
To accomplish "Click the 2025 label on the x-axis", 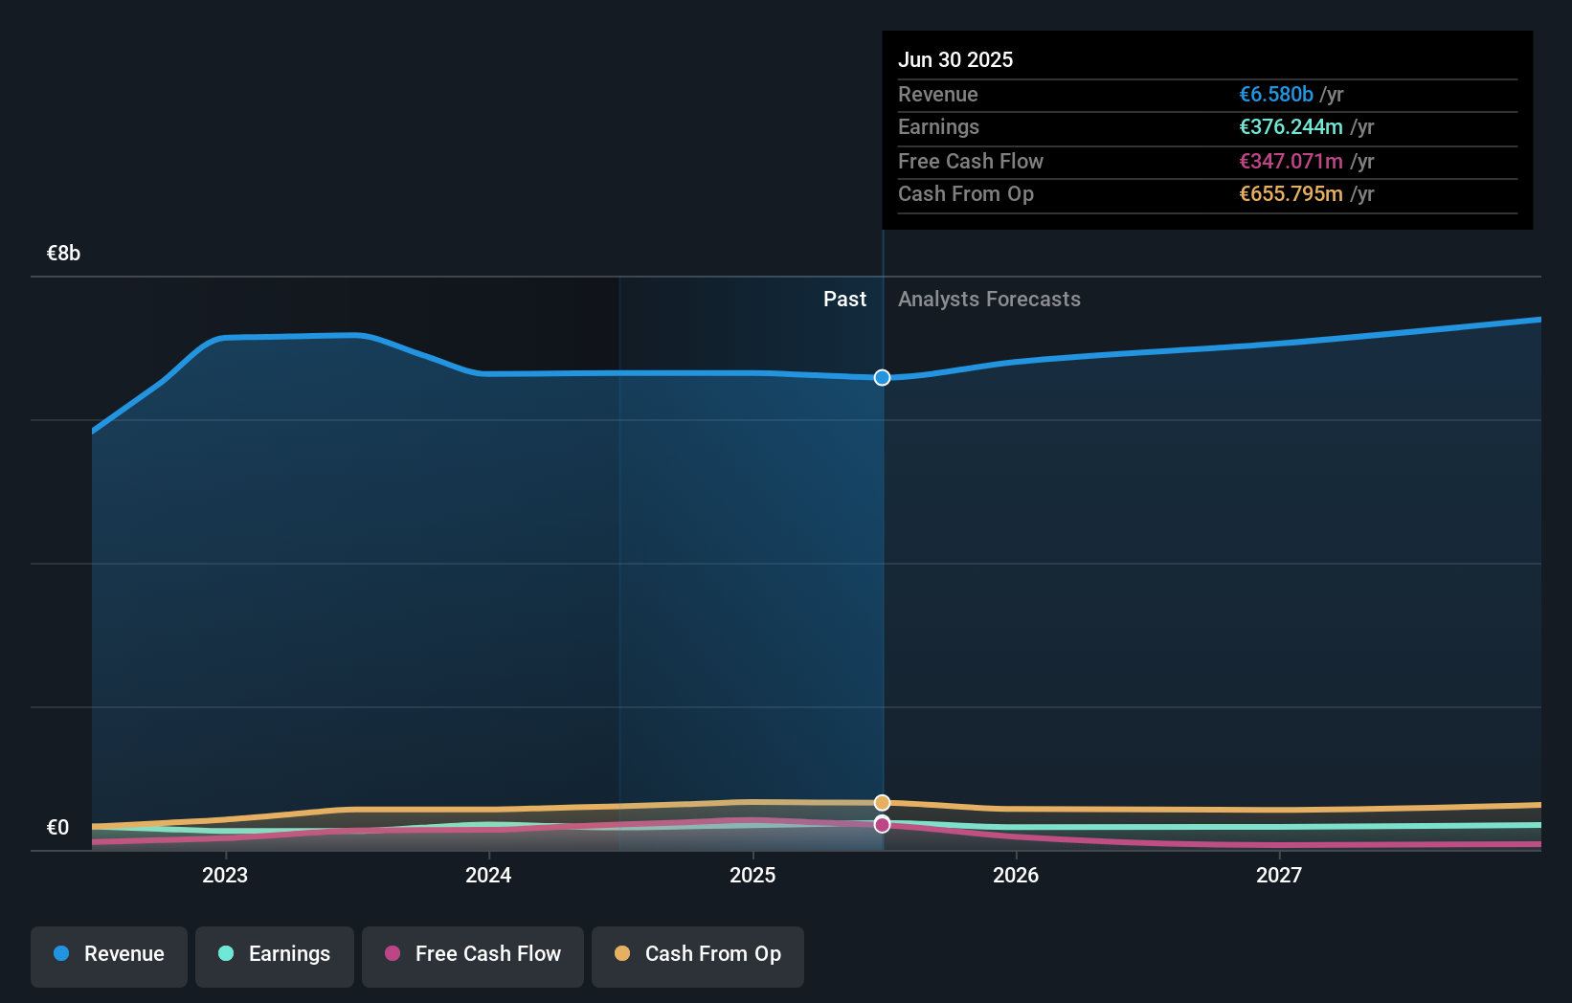I will tap(752, 875).
